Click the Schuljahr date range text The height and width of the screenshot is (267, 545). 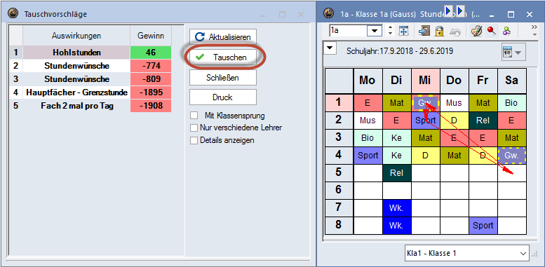[400, 51]
